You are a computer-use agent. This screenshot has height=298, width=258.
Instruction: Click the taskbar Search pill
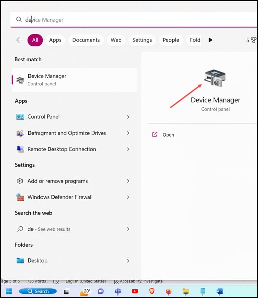point(38,291)
